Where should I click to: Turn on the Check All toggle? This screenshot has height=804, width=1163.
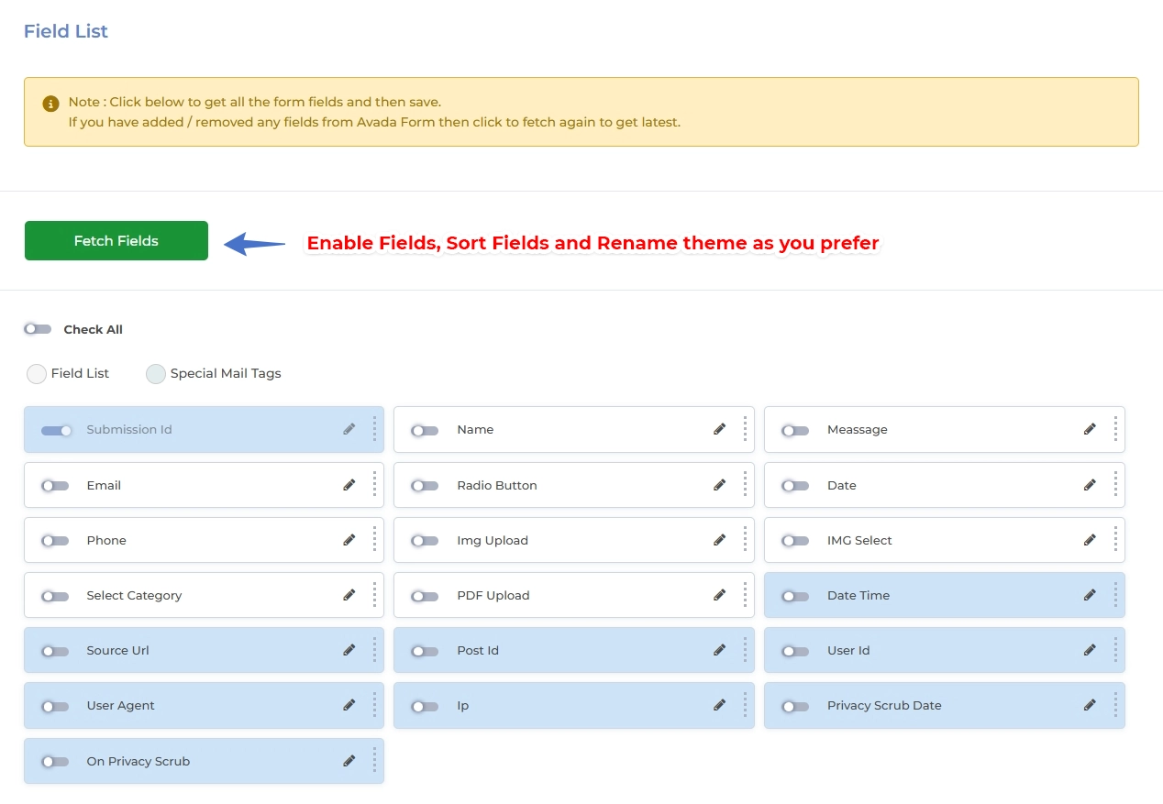coord(38,329)
